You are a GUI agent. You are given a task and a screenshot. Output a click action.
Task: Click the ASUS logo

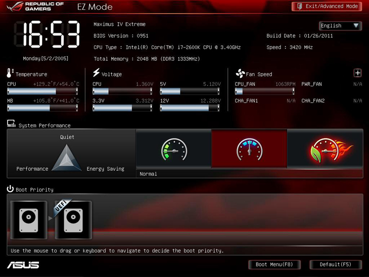pyautogui.click(x=23, y=265)
